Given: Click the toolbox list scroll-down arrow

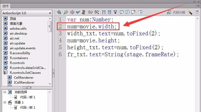Looking at the screenshot, I should (50, 84).
